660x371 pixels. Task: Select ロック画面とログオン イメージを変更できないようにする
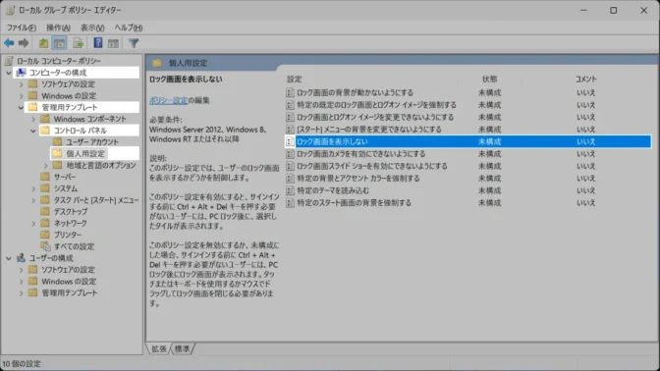(375, 117)
